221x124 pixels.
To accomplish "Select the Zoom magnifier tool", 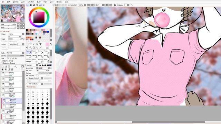I will (x=30, y=48).
